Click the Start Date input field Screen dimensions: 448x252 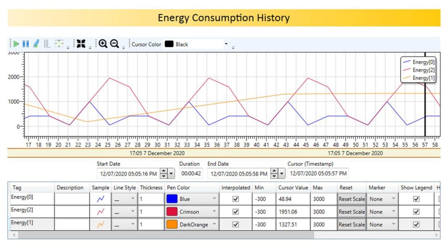(127, 174)
